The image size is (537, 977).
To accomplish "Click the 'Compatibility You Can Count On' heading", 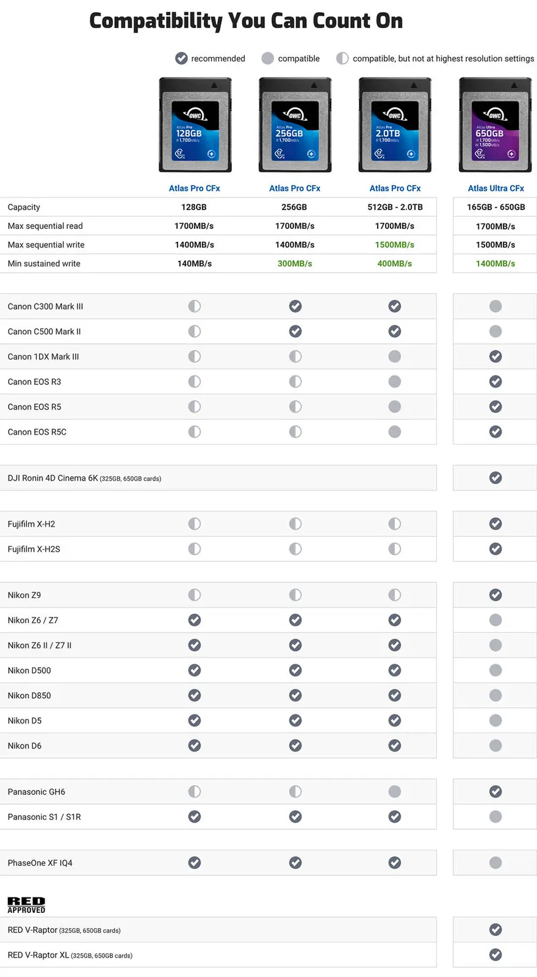I will pyautogui.click(x=246, y=21).
